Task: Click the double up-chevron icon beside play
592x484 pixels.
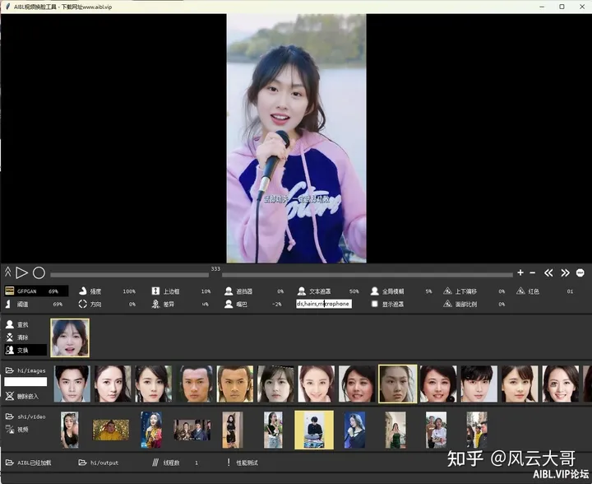Action: point(7,272)
